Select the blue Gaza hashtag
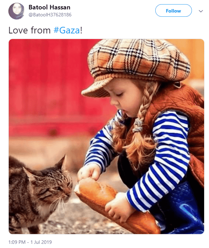Screen dimensions: 209x248 tap(67, 30)
